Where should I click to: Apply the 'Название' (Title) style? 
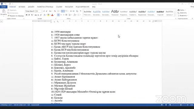coord(115,13)
